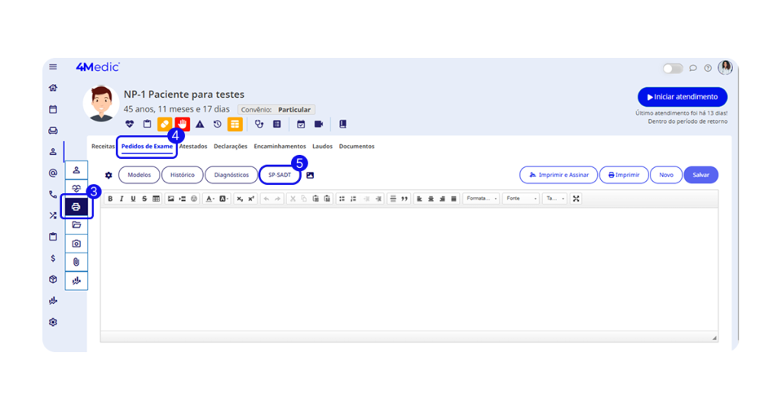Click the red hand allergy icon
This screenshot has height=410, width=782.
click(x=183, y=124)
